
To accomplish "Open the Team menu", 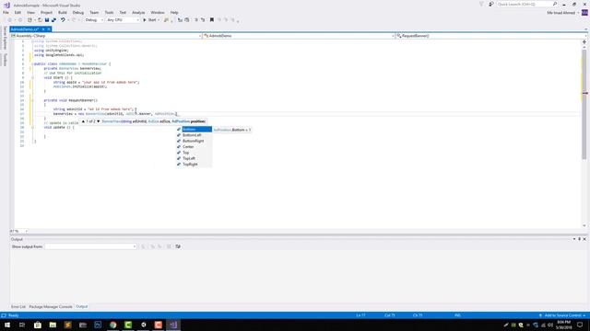I will pyautogui.click(x=94, y=12).
